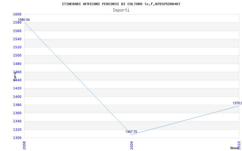Click the 2009 x-axis label
This screenshot has height=151, width=242.
point(132,146)
